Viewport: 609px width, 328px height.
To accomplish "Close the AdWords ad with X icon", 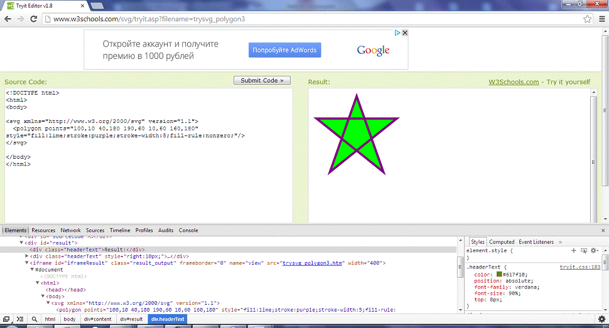I will [405, 33].
